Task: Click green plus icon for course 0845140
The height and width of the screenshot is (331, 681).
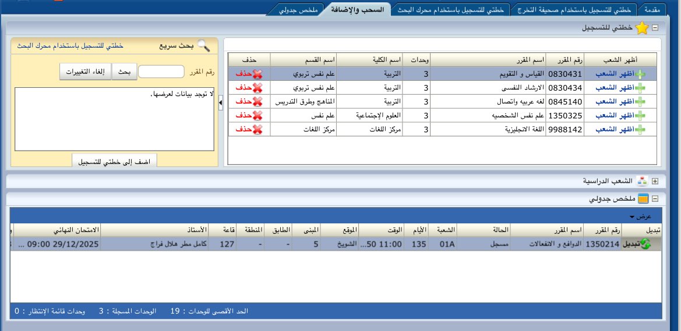Action: 640,102
